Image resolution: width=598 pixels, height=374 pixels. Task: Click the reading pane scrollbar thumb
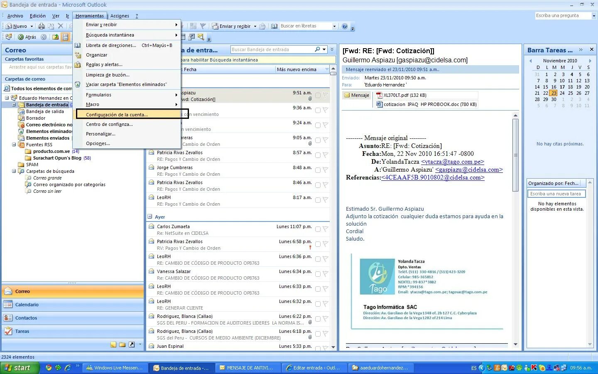(x=515, y=155)
